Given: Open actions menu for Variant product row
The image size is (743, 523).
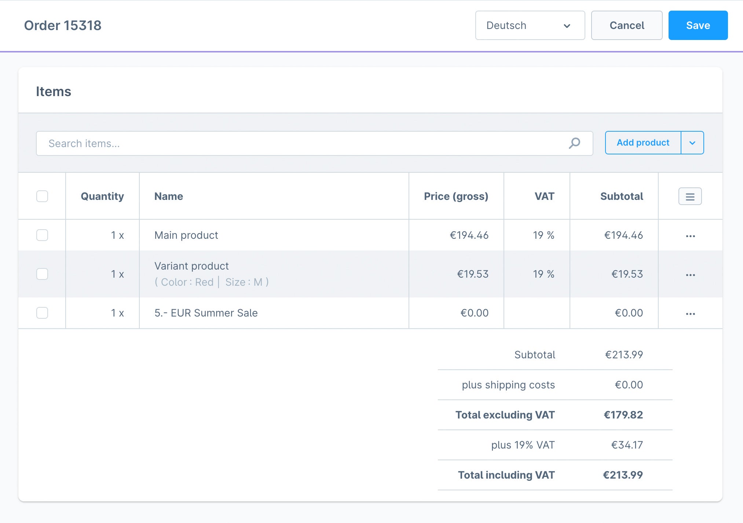Looking at the screenshot, I should coord(690,275).
